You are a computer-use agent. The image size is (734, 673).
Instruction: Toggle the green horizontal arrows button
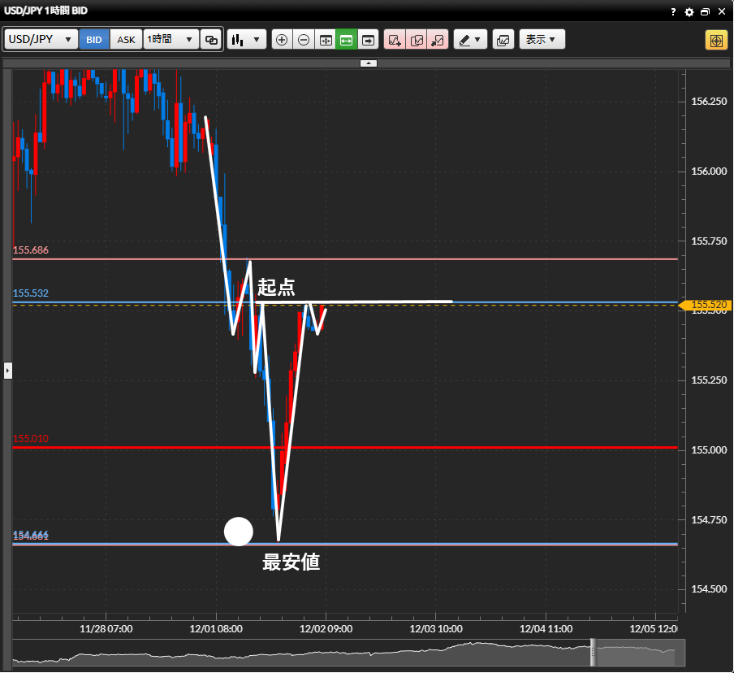point(347,40)
